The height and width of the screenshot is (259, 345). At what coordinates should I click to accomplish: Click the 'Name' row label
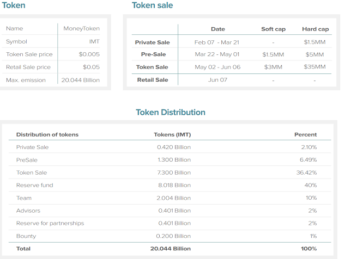click(x=15, y=28)
